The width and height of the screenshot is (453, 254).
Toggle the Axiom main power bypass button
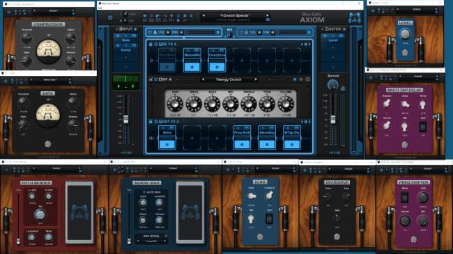pos(110,17)
